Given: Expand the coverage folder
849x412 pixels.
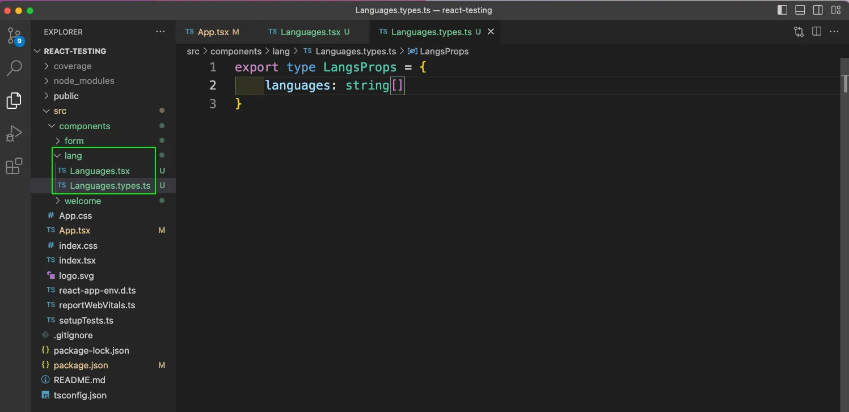Looking at the screenshot, I should [x=103, y=66].
